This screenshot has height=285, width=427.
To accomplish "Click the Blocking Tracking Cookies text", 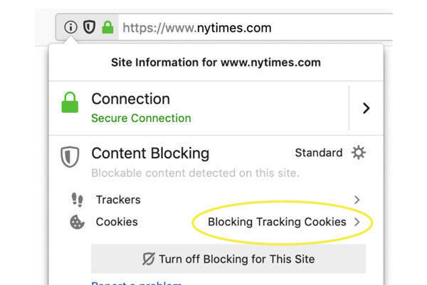I will (277, 222).
